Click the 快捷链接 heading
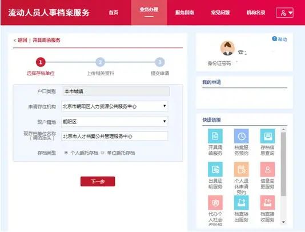 point(211,119)
